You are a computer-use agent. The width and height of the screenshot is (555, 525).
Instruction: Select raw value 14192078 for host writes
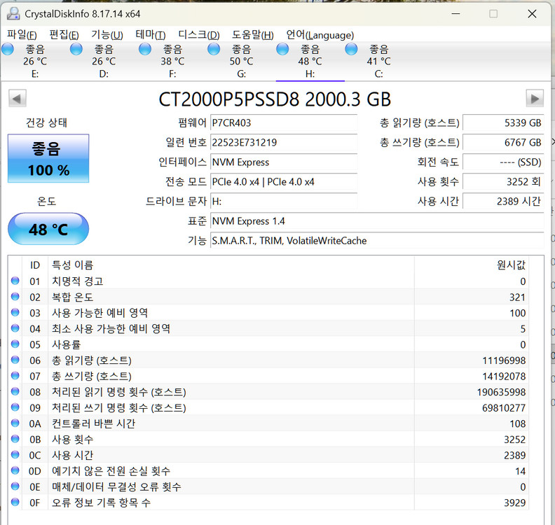[x=504, y=377]
